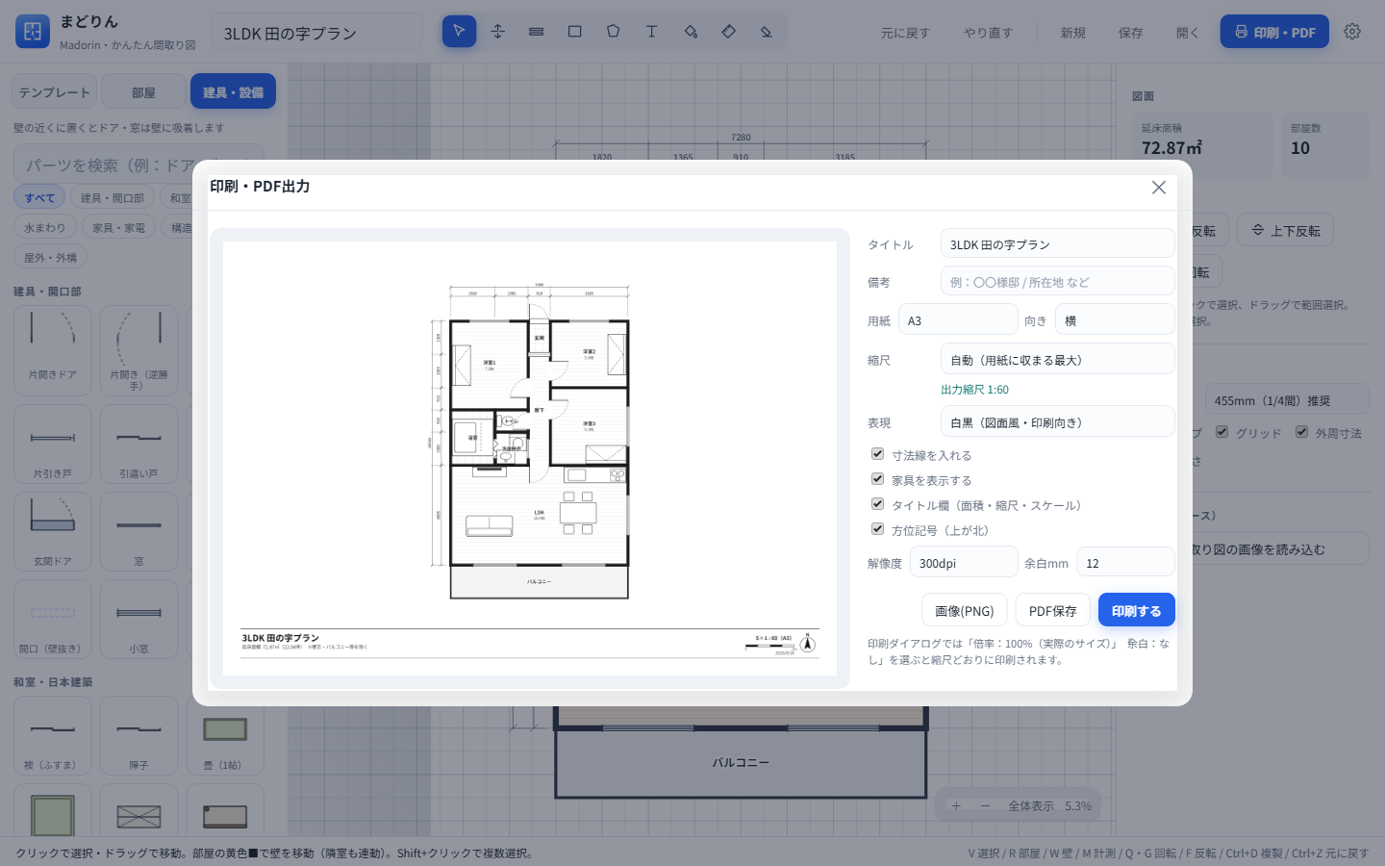Screen dimensions: 1385x866
Task: Click the 余白mm margin field
Action: [x=1125, y=563]
